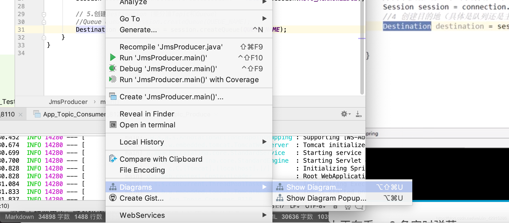Click the Open in terminal icon
509x223 pixels.
point(113,125)
